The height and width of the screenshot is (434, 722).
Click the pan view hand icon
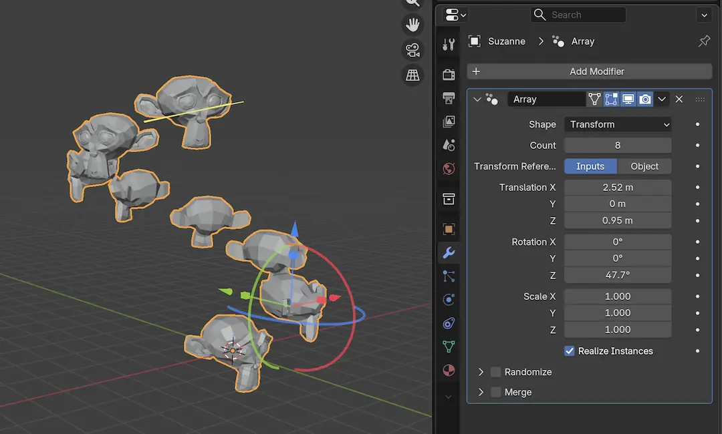tap(413, 25)
